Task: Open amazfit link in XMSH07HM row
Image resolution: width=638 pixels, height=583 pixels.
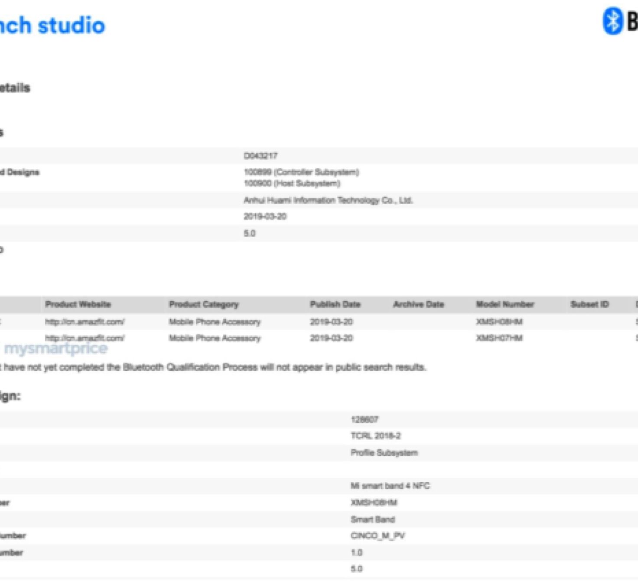Action: pos(85,338)
